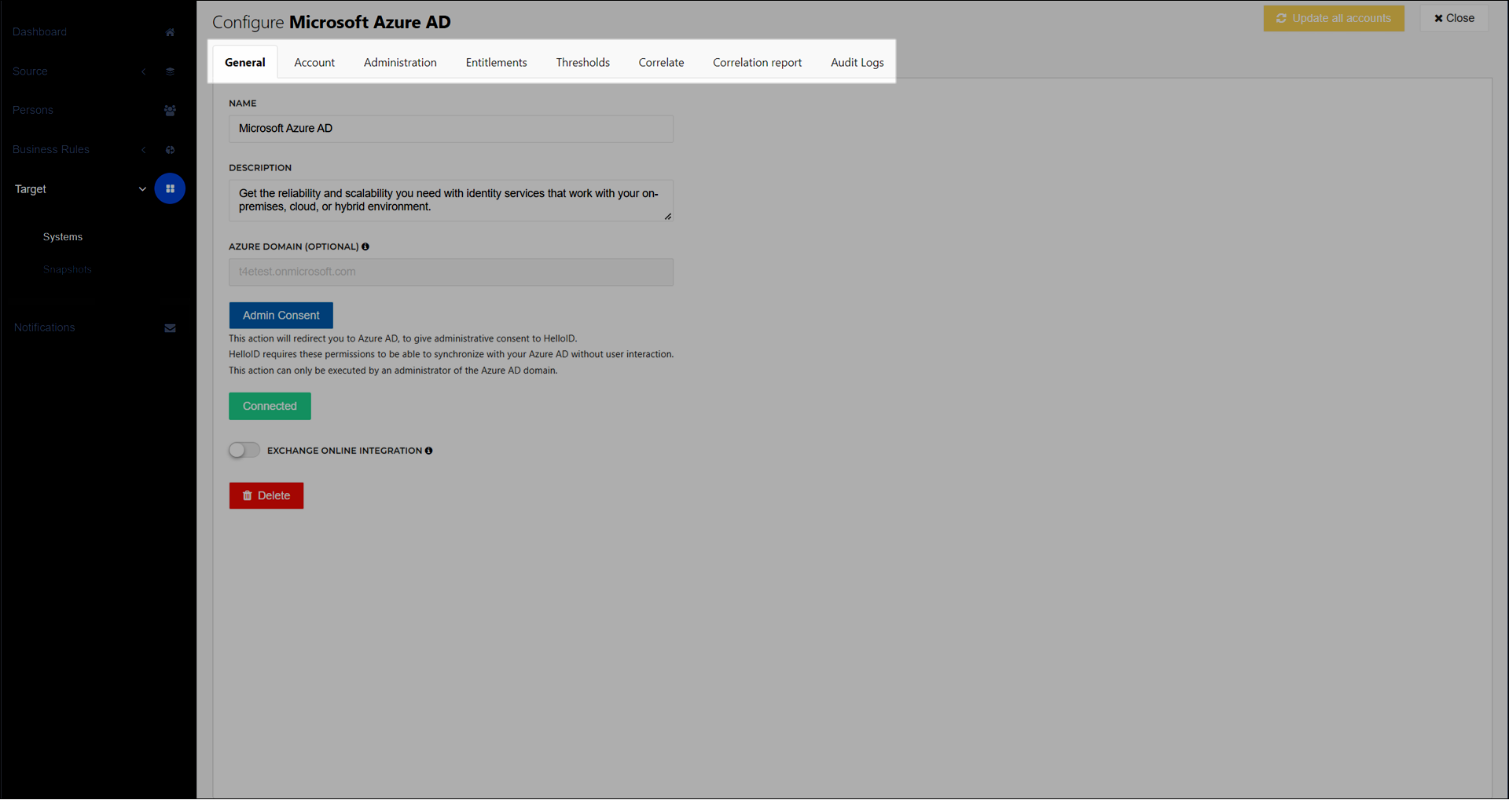Click the Target grid icon
This screenshot has width=1509, height=800.
170,188
